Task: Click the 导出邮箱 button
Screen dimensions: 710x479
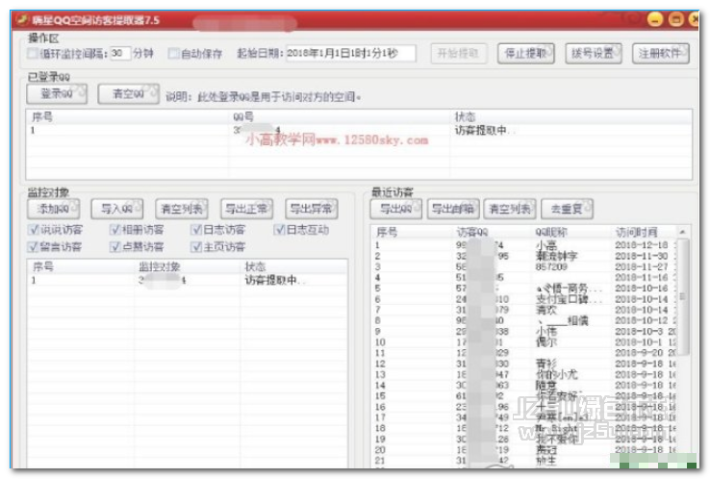Action: (453, 209)
